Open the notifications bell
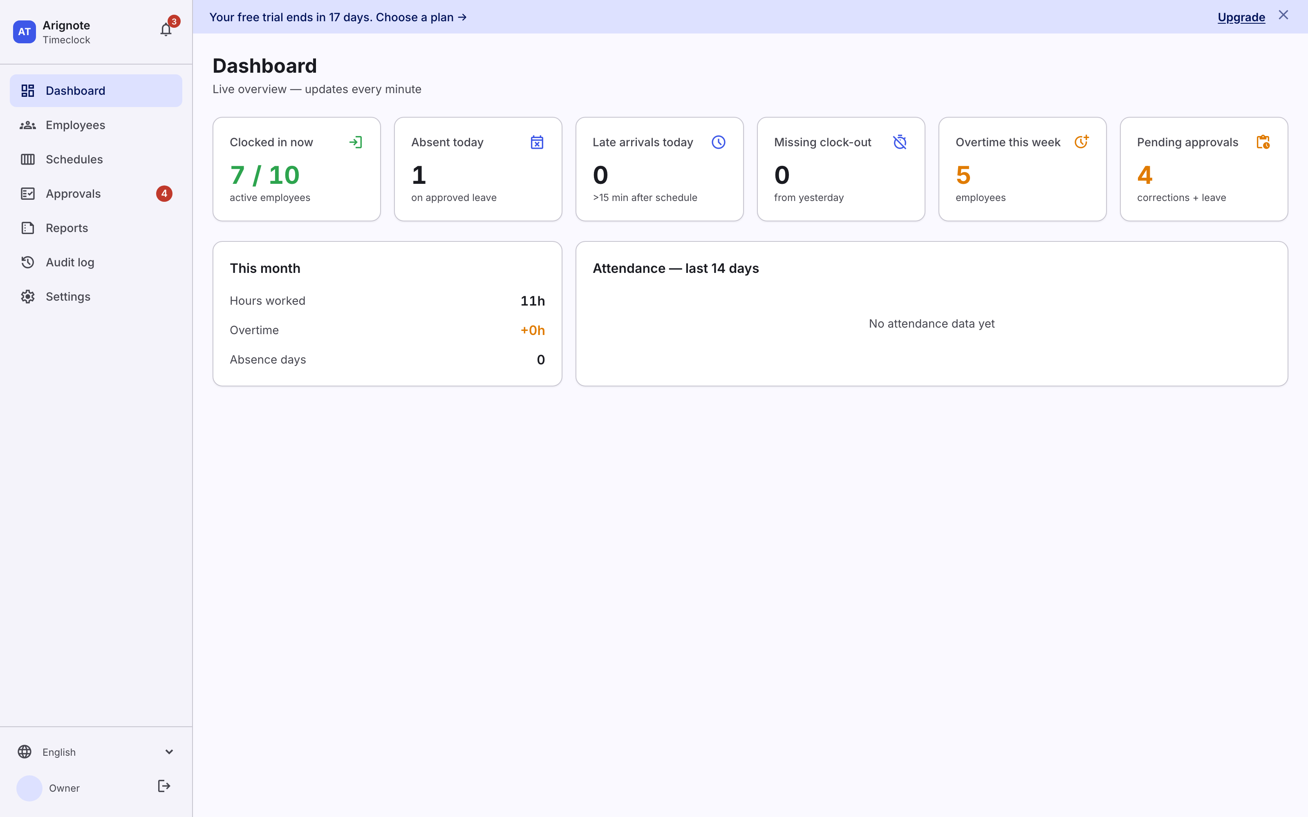1308x817 pixels. 166,29
